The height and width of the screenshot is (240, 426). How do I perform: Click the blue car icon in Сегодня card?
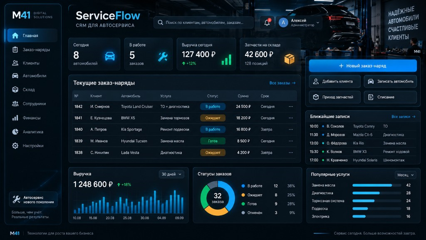pyautogui.click(x=110, y=56)
